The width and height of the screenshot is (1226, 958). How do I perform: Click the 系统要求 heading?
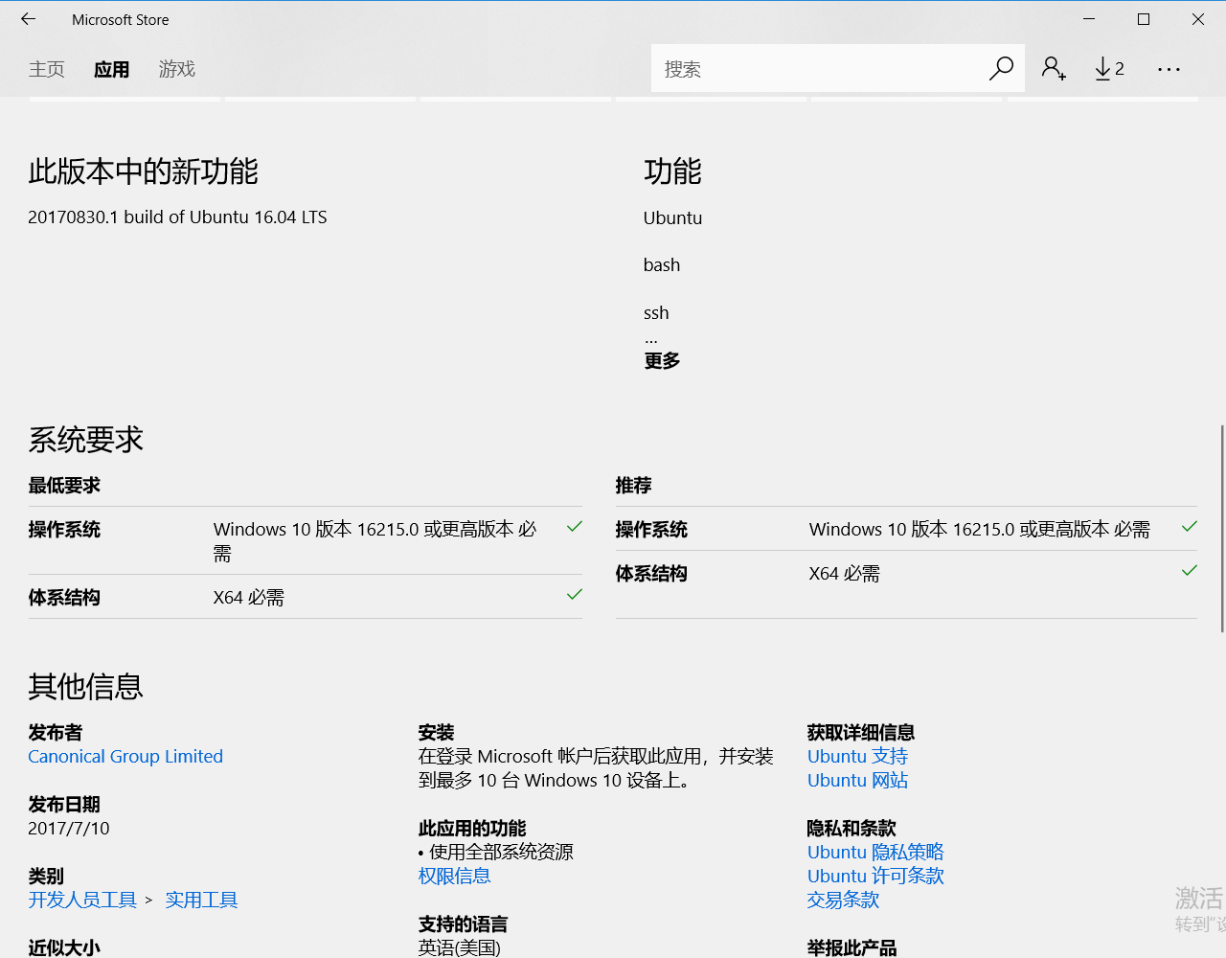(85, 440)
